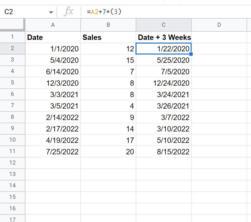This screenshot has height=222, width=251.
Task: Click cell showing 7/5/2020
Action: pyautogui.click(x=164, y=72)
